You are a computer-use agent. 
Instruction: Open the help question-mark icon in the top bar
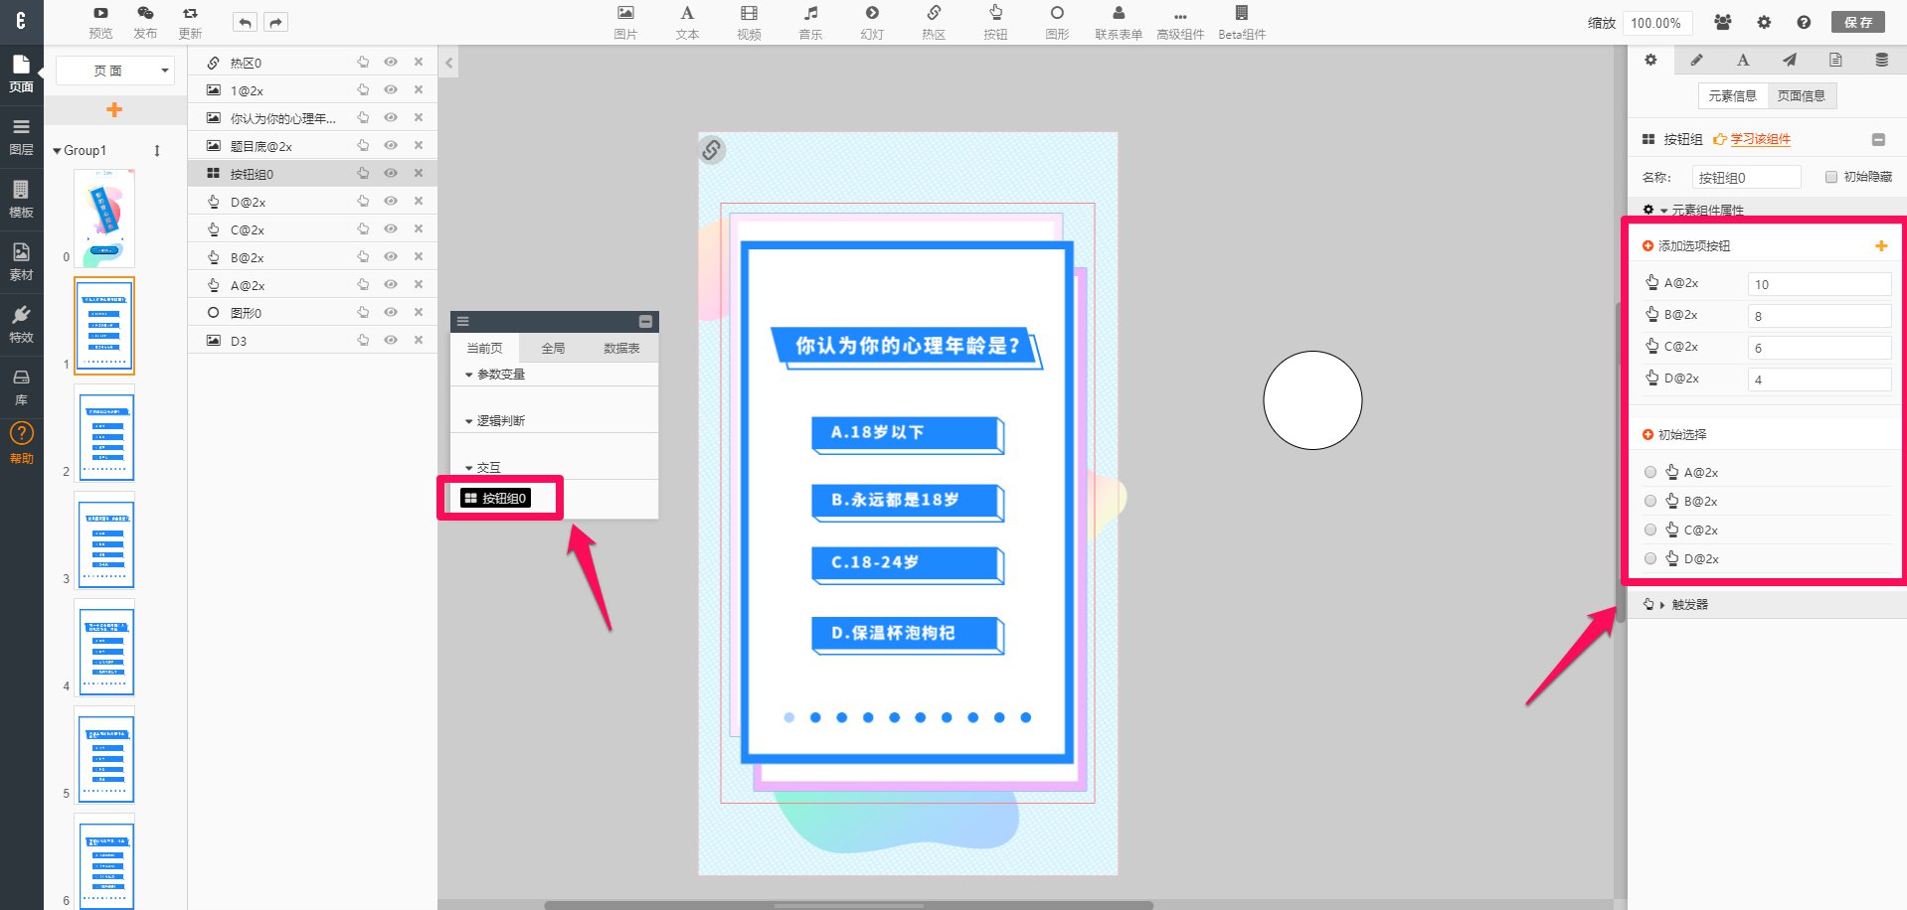coord(1804,22)
